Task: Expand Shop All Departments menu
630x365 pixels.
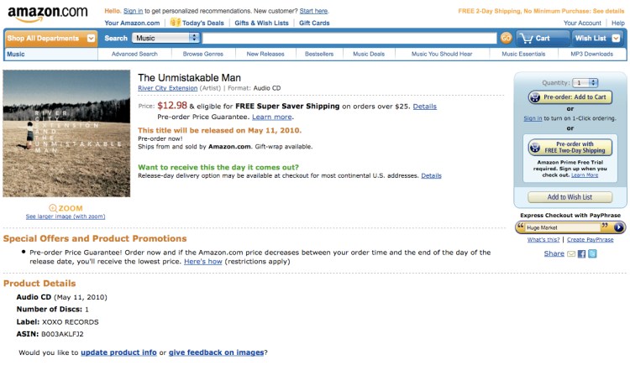Action: (52, 38)
